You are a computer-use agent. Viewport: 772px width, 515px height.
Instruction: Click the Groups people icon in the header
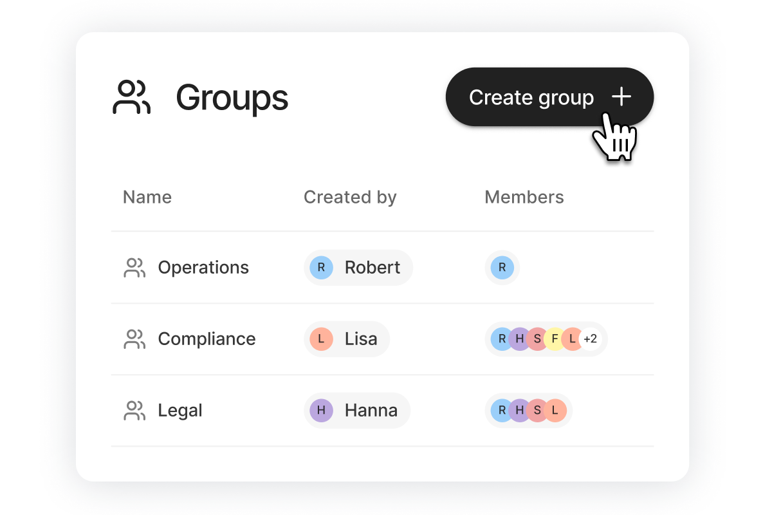pyautogui.click(x=131, y=97)
